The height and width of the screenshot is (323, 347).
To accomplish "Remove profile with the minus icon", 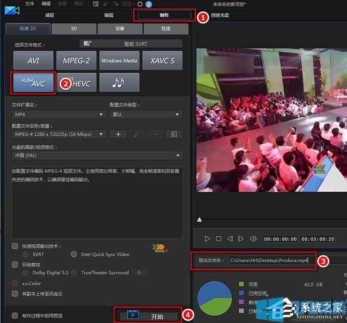I will tap(155, 134).
